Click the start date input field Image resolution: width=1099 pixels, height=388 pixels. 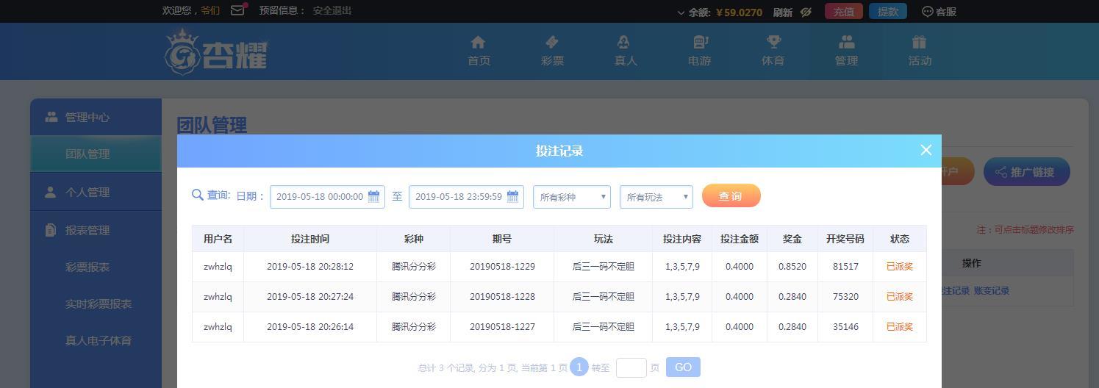pos(327,197)
